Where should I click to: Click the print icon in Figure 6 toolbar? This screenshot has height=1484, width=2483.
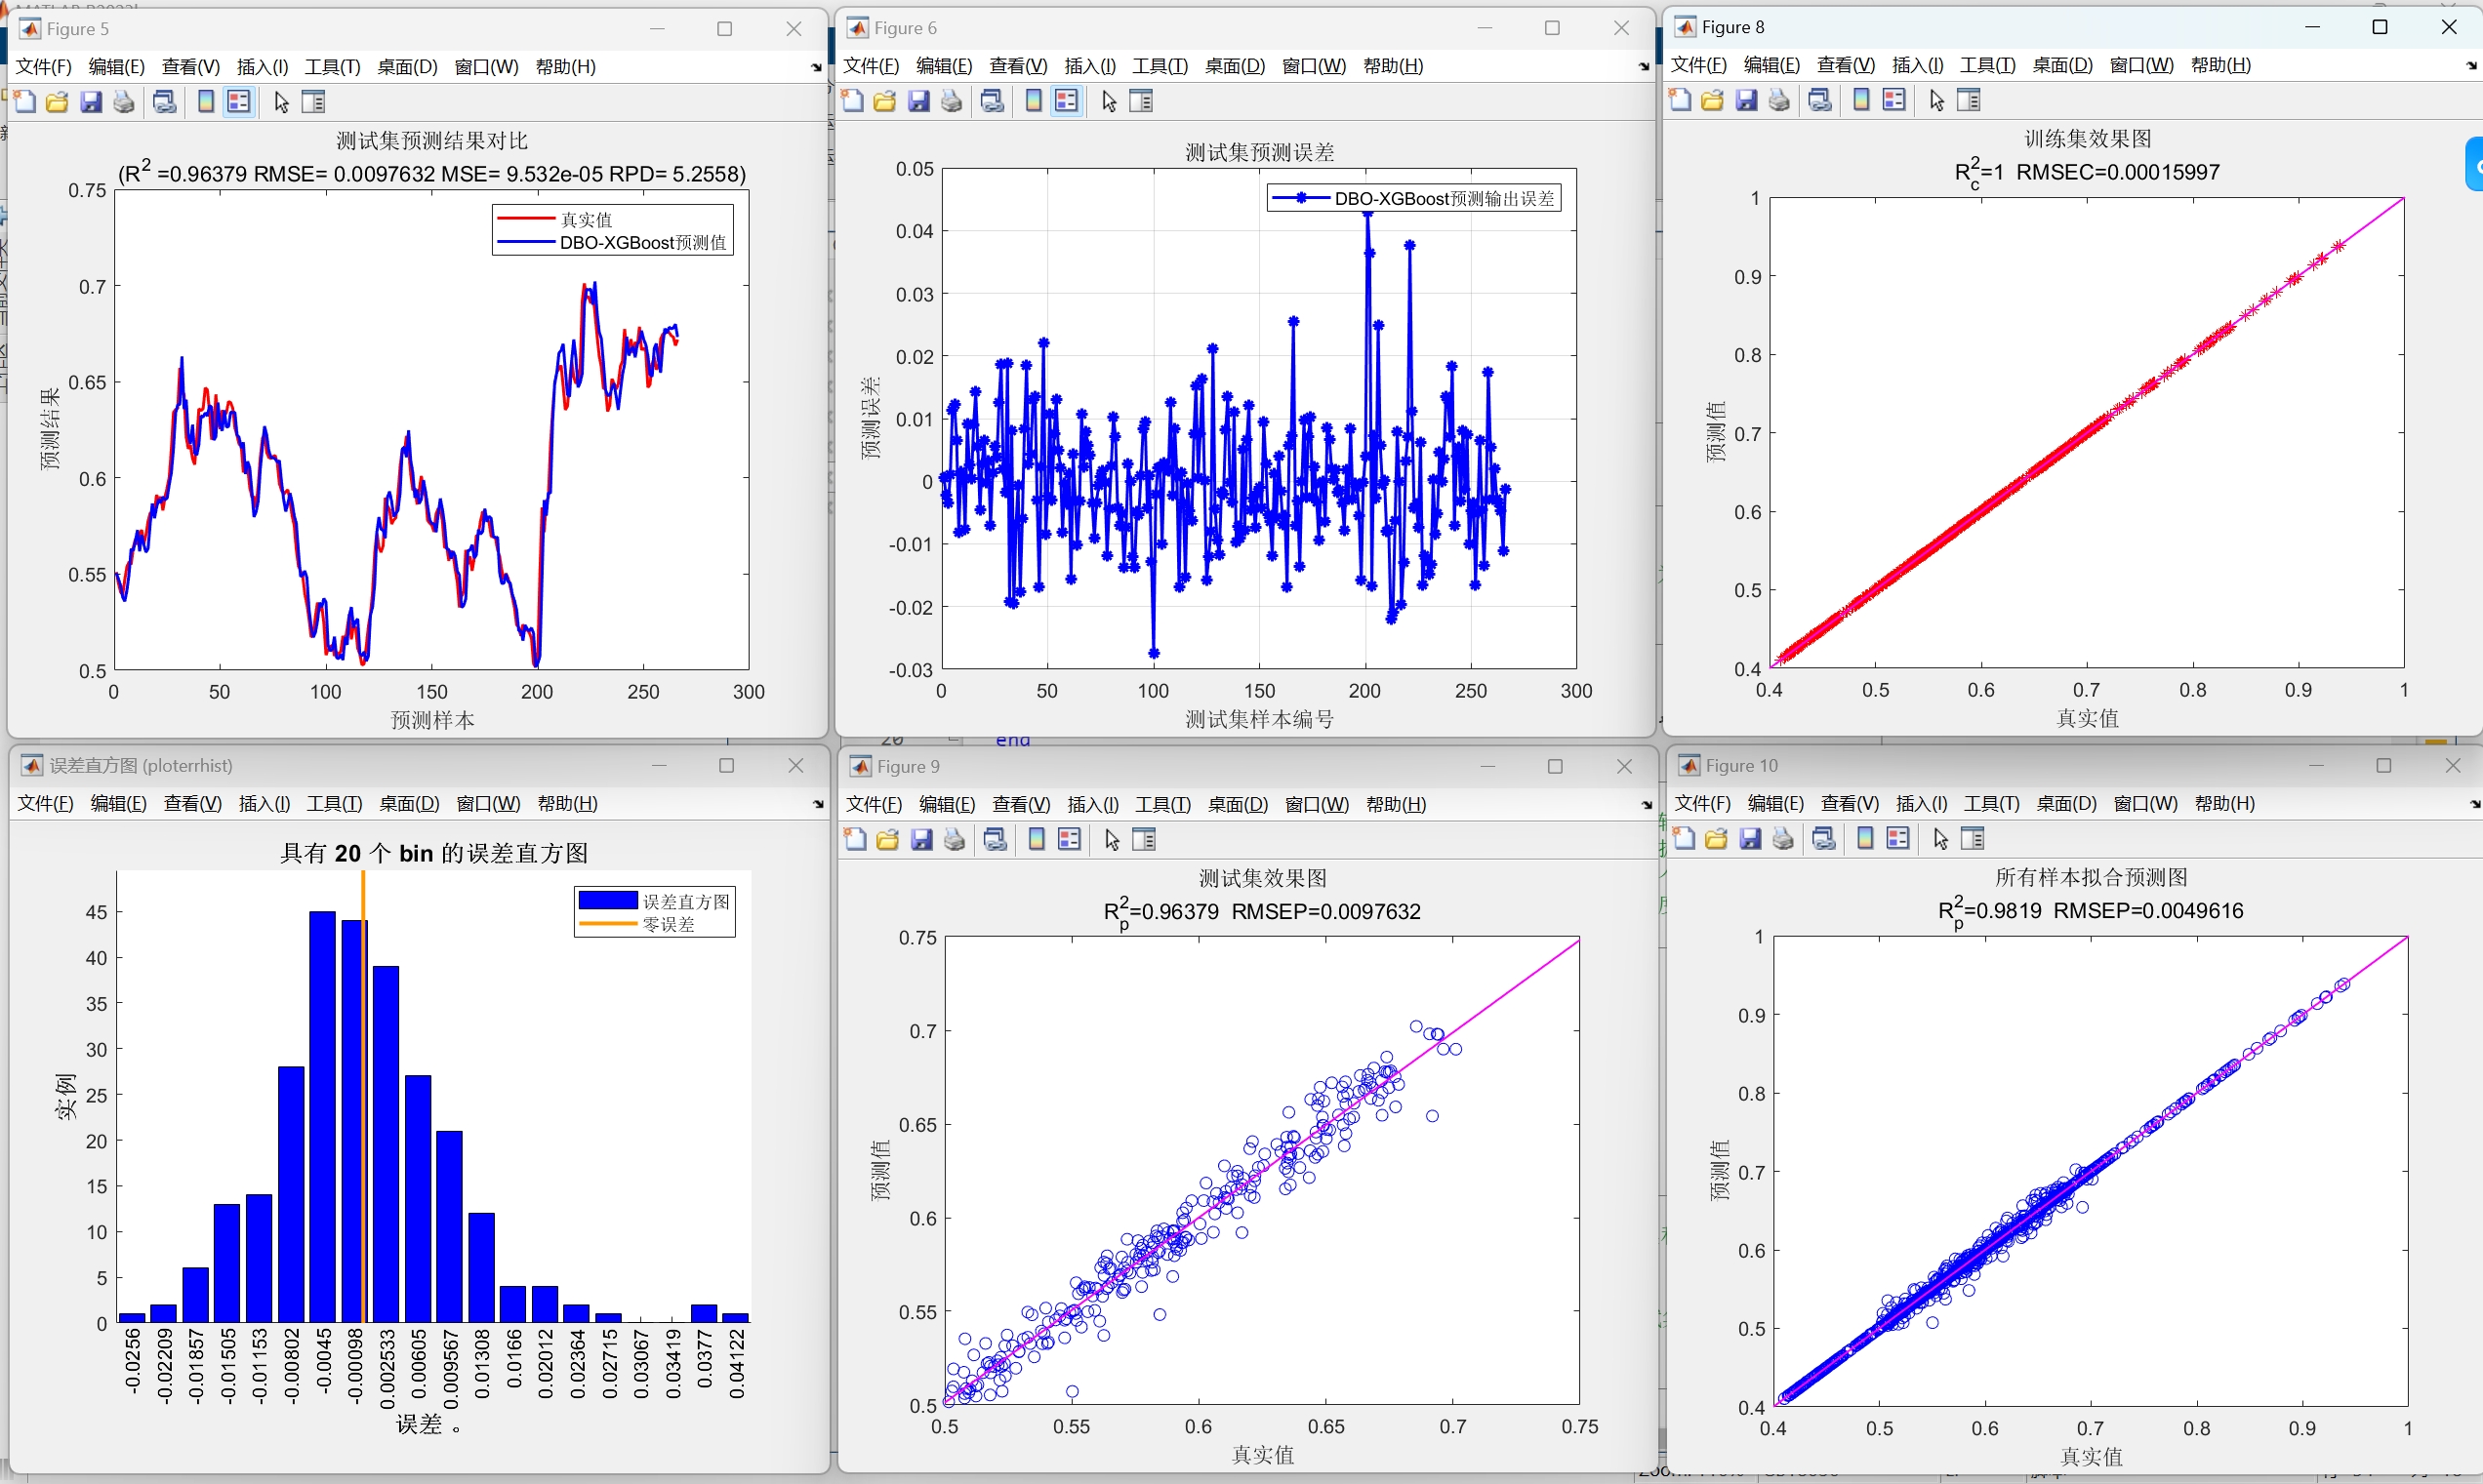(953, 101)
